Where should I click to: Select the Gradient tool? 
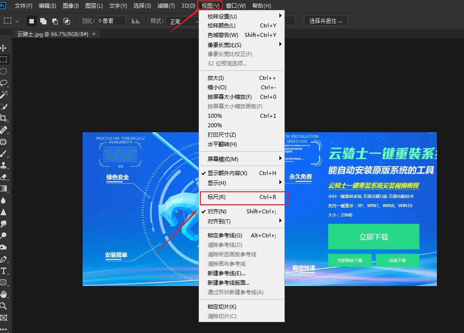tap(4, 189)
